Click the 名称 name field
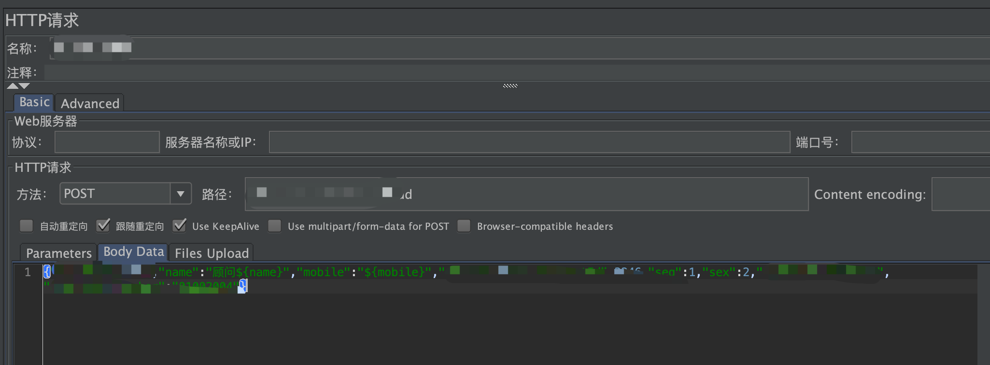Screen dimensions: 990x365 520,48
